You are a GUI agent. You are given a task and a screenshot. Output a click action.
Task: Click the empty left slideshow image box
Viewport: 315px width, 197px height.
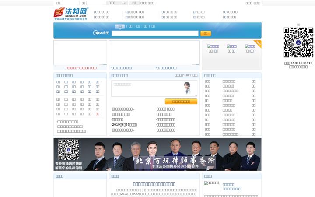point(80,53)
